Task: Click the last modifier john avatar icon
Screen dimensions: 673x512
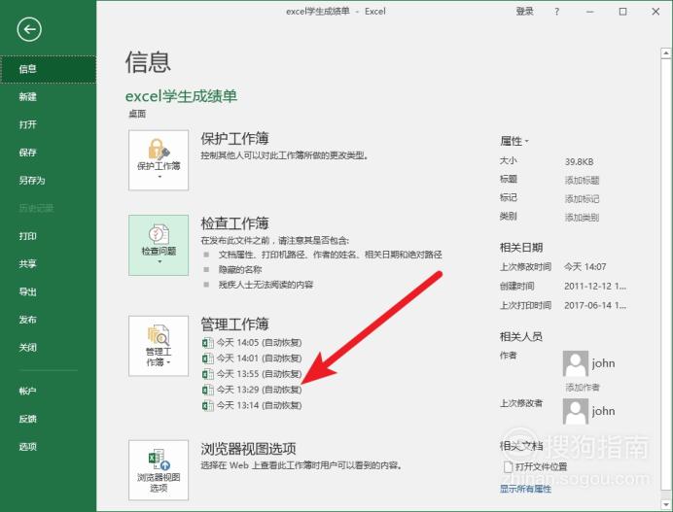Action: pos(575,411)
